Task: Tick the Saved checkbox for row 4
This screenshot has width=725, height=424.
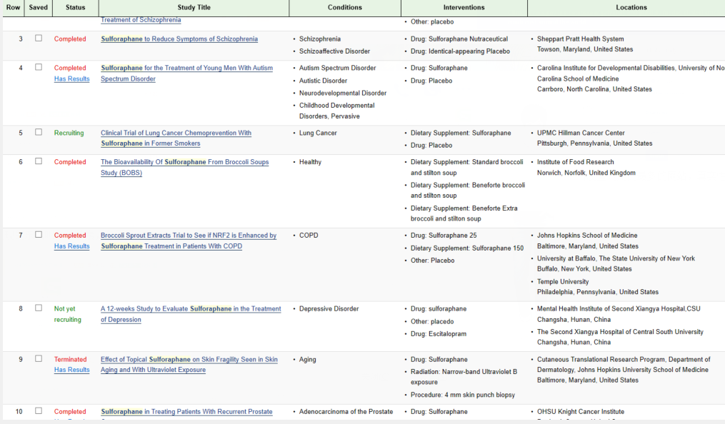Action: (39, 68)
